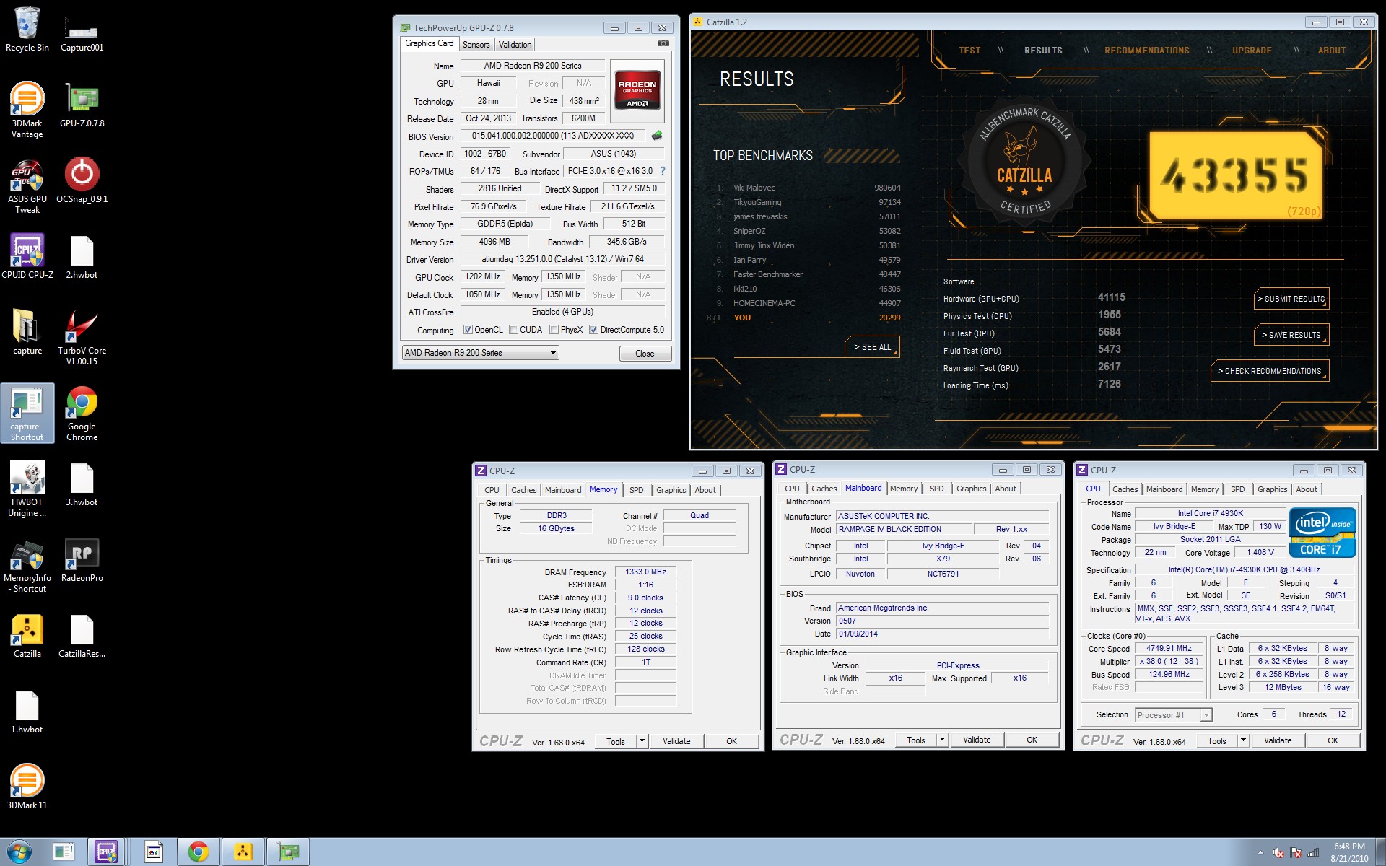Expand Tools dropdown arrow in CPU tab CPU-Z window
The width and height of the screenshot is (1386, 866).
[1243, 740]
